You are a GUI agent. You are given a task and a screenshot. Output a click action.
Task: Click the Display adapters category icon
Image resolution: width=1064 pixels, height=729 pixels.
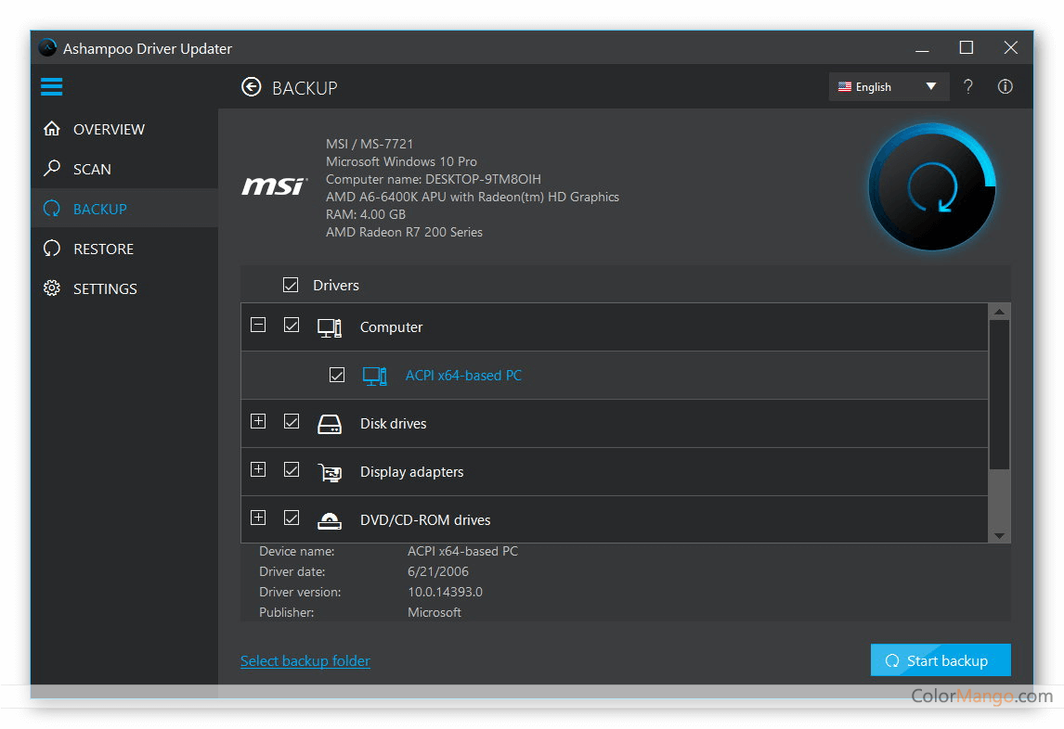pyautogui.click(x=330, y=472)
